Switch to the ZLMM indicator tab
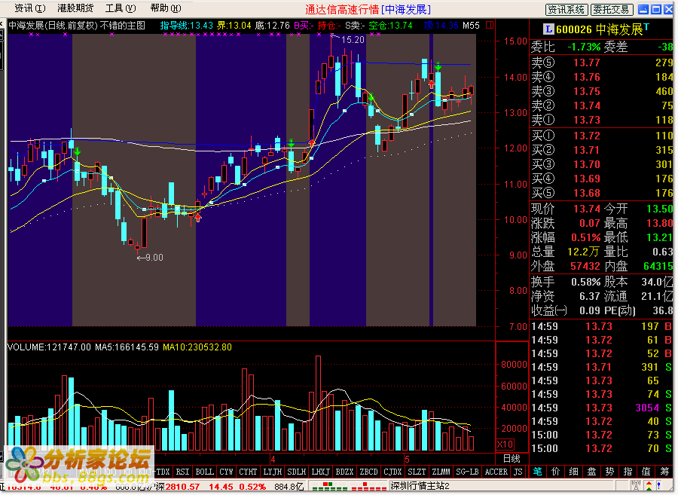 point(441,472)
